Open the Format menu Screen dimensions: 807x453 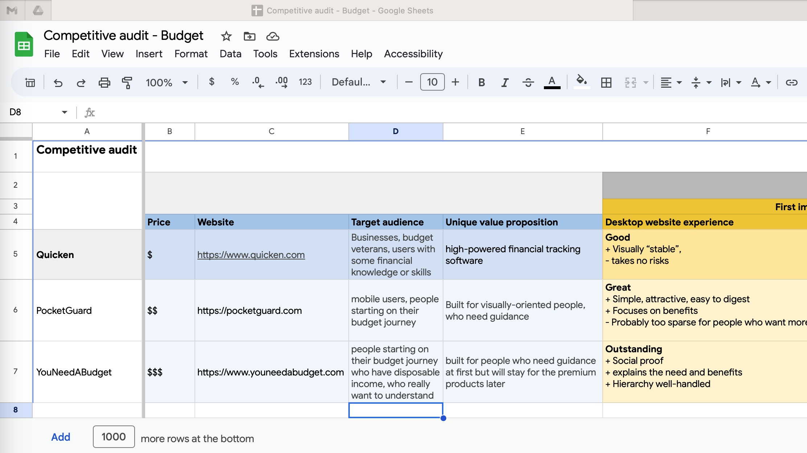coord(191,54)
